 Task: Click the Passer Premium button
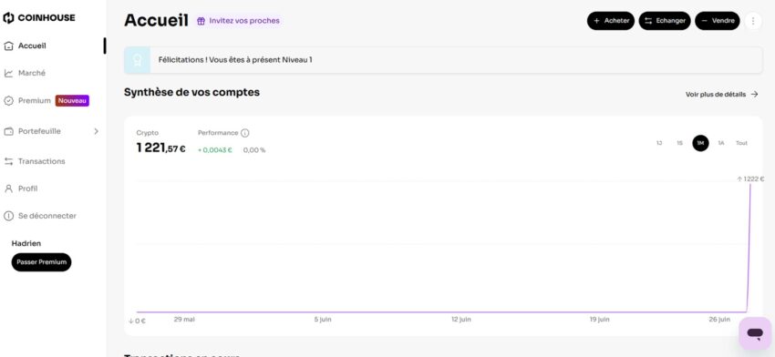click(x=42, y=262)
